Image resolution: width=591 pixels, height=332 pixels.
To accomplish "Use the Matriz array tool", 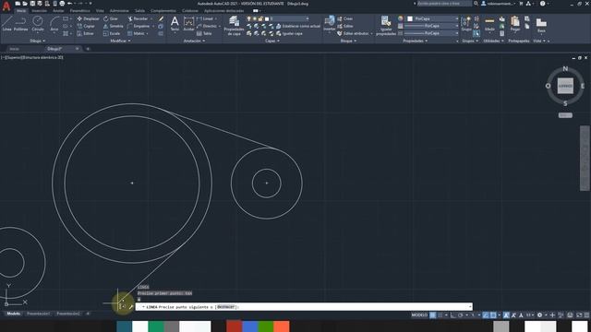I will (137, 33).
